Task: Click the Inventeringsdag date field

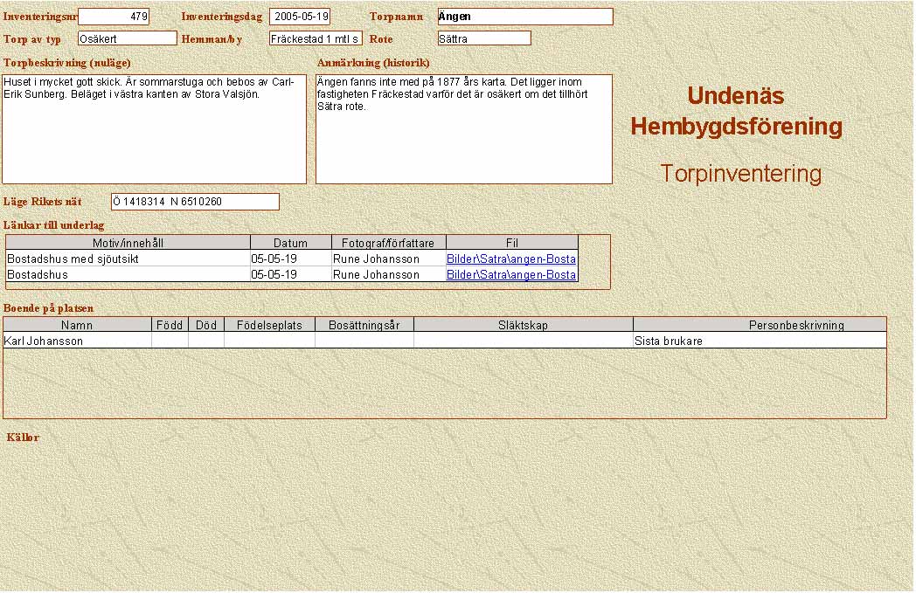Action: pos(300,17)
